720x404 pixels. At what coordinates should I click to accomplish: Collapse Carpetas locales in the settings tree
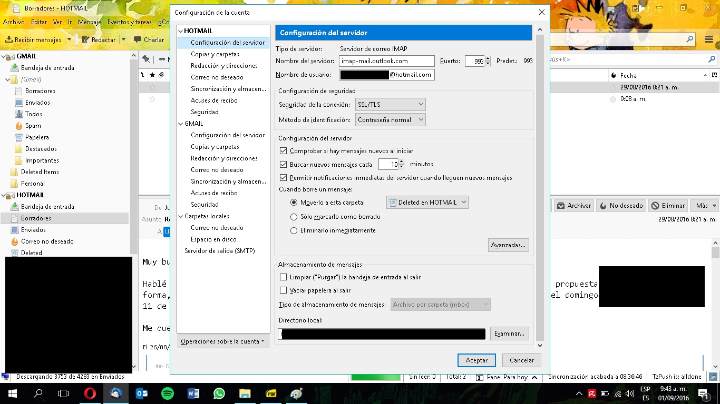[181, 216]
